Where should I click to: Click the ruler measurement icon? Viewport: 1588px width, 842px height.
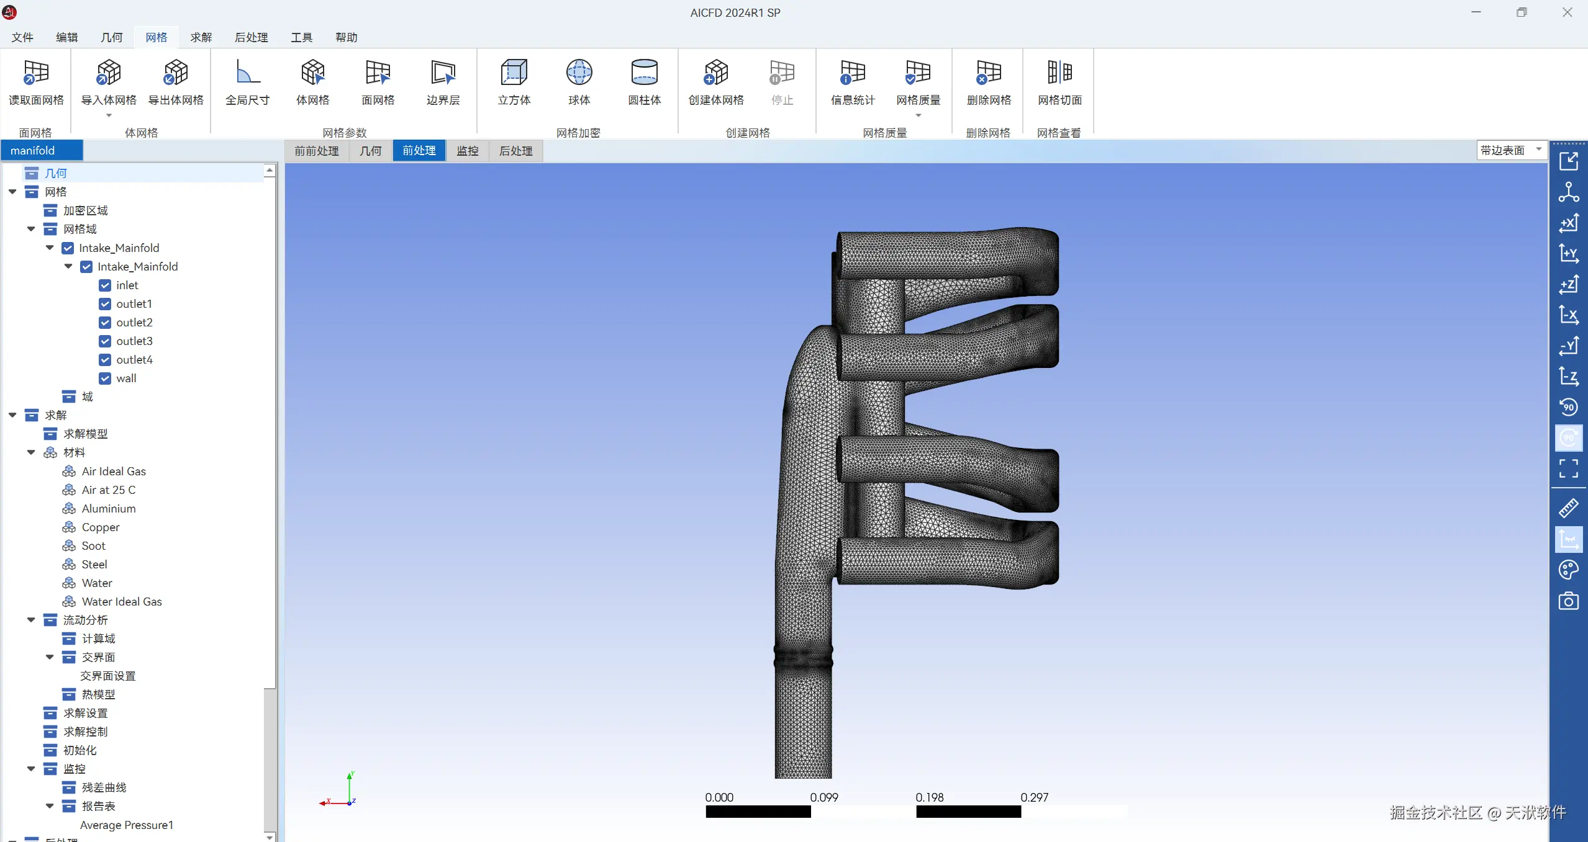point(1568,508)
